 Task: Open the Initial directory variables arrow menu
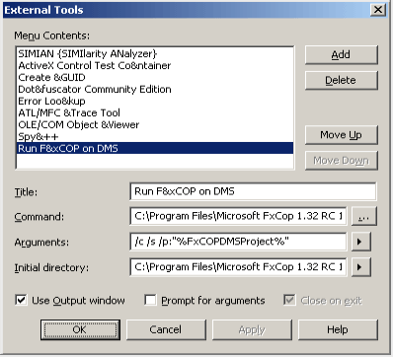coord(361,267)
